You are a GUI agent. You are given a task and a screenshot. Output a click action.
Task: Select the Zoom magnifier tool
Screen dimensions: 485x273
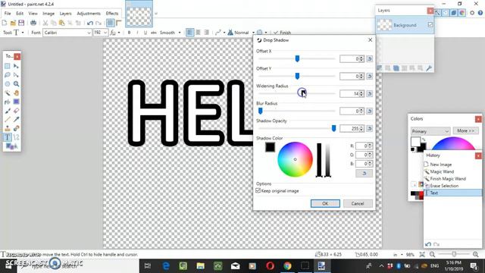coord(16,84)
